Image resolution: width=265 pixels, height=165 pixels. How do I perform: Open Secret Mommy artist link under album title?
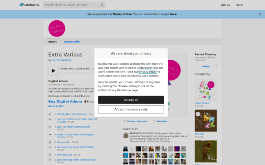click(62, 60)
